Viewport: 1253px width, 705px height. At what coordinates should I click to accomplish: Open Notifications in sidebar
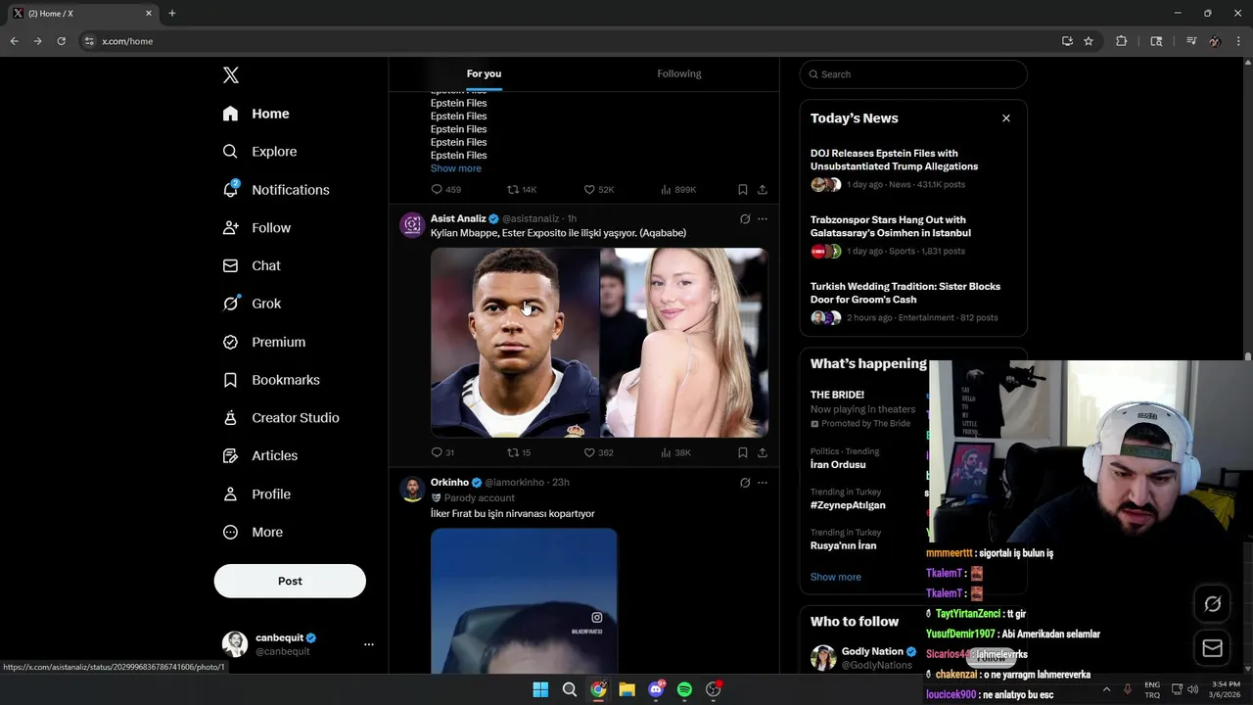tap(276, 190)
